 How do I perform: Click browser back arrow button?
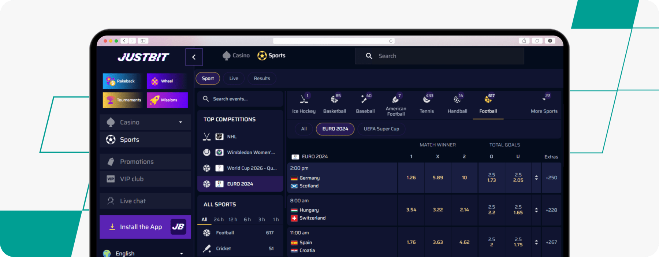(x=124, y=41)
